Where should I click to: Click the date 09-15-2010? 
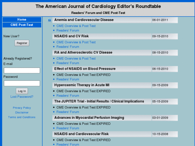click(160, 36)
